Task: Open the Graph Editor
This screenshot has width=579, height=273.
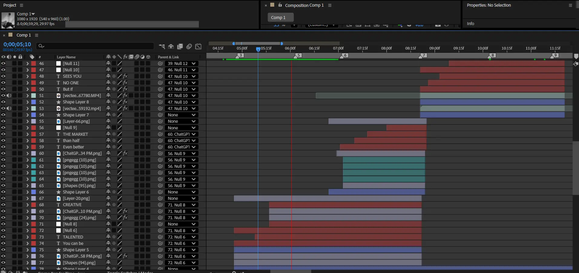Action: pyautogui.click(x=198, y=46)
